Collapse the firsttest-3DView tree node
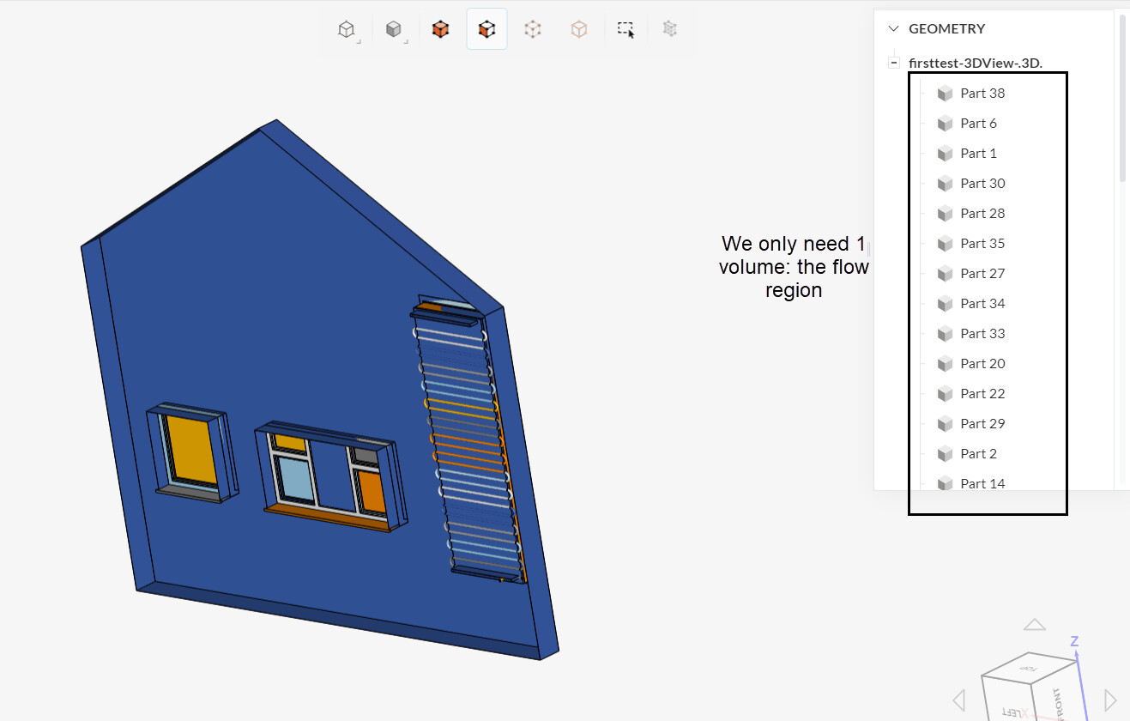This screenshot has width=1130, height=721. click(893, 61)
